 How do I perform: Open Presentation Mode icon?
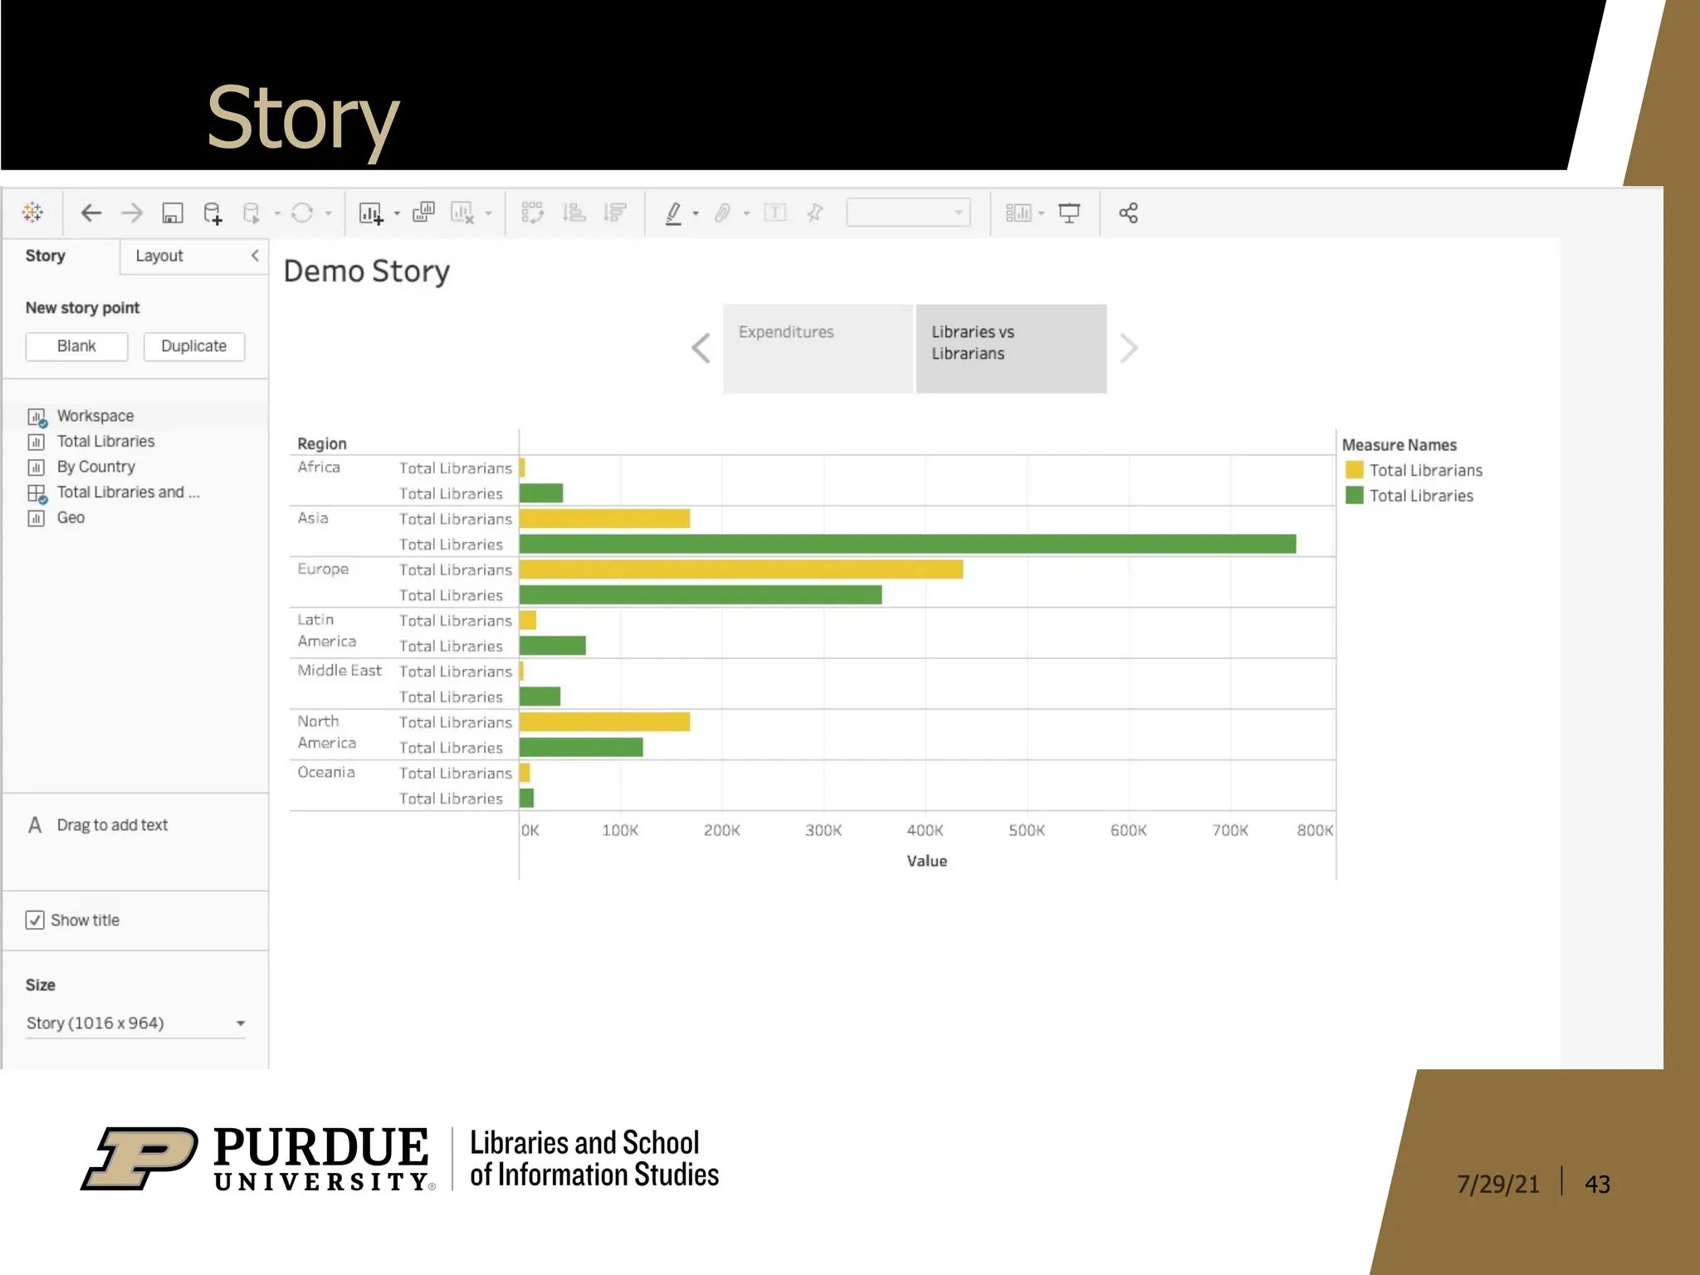click(1069, 213)
